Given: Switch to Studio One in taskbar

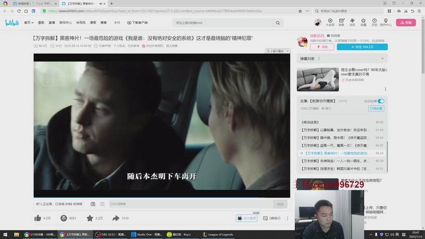Looking at the screenshot, I should point(147,234).
